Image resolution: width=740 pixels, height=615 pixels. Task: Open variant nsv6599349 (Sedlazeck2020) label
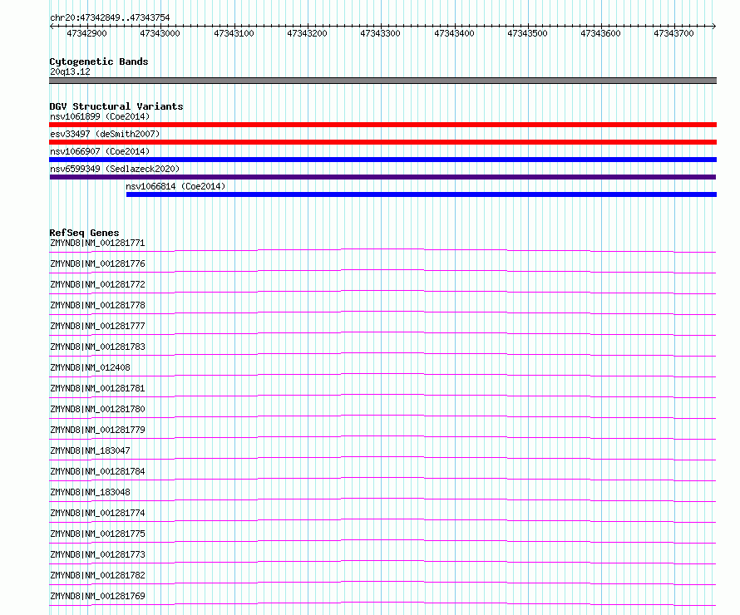[x=115, y=169]
